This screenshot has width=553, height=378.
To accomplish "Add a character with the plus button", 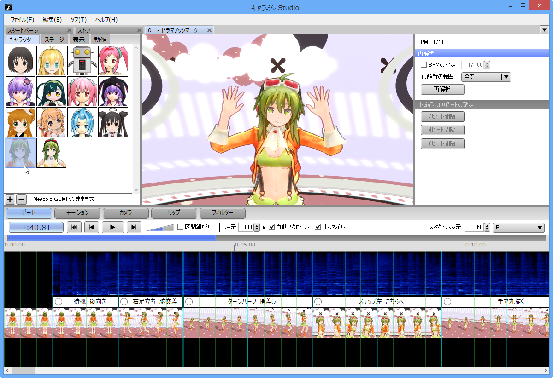I will coord(10,199).
